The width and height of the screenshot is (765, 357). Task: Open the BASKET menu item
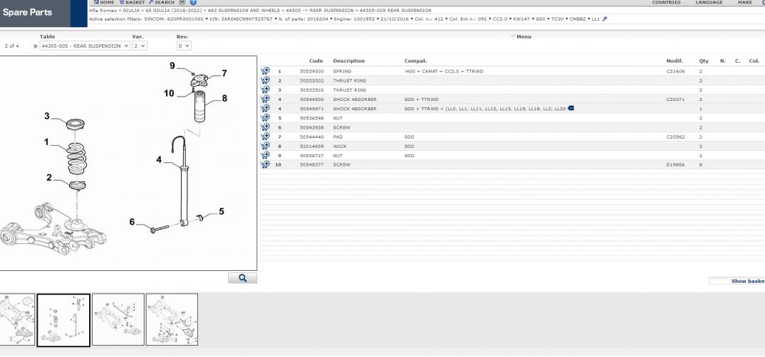pos(132,2)
